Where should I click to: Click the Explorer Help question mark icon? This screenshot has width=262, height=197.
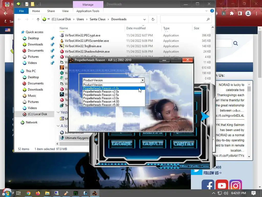pos(212,11)
